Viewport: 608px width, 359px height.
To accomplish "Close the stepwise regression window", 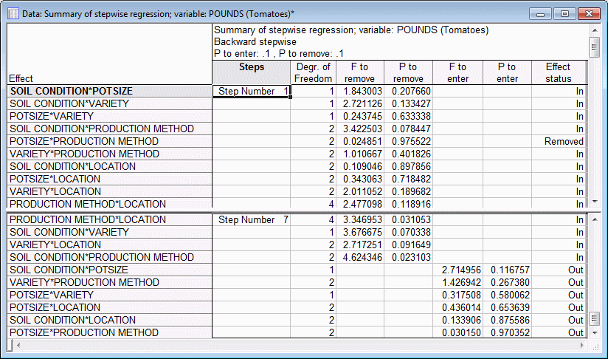I will click(589, 14).
